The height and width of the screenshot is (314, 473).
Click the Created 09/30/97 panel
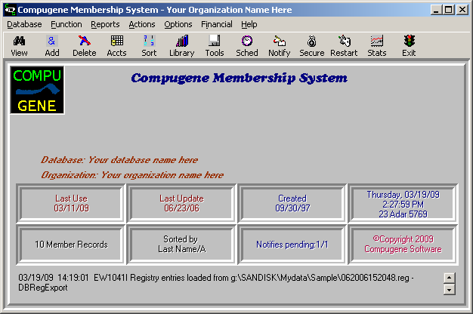tap(292, 203)
